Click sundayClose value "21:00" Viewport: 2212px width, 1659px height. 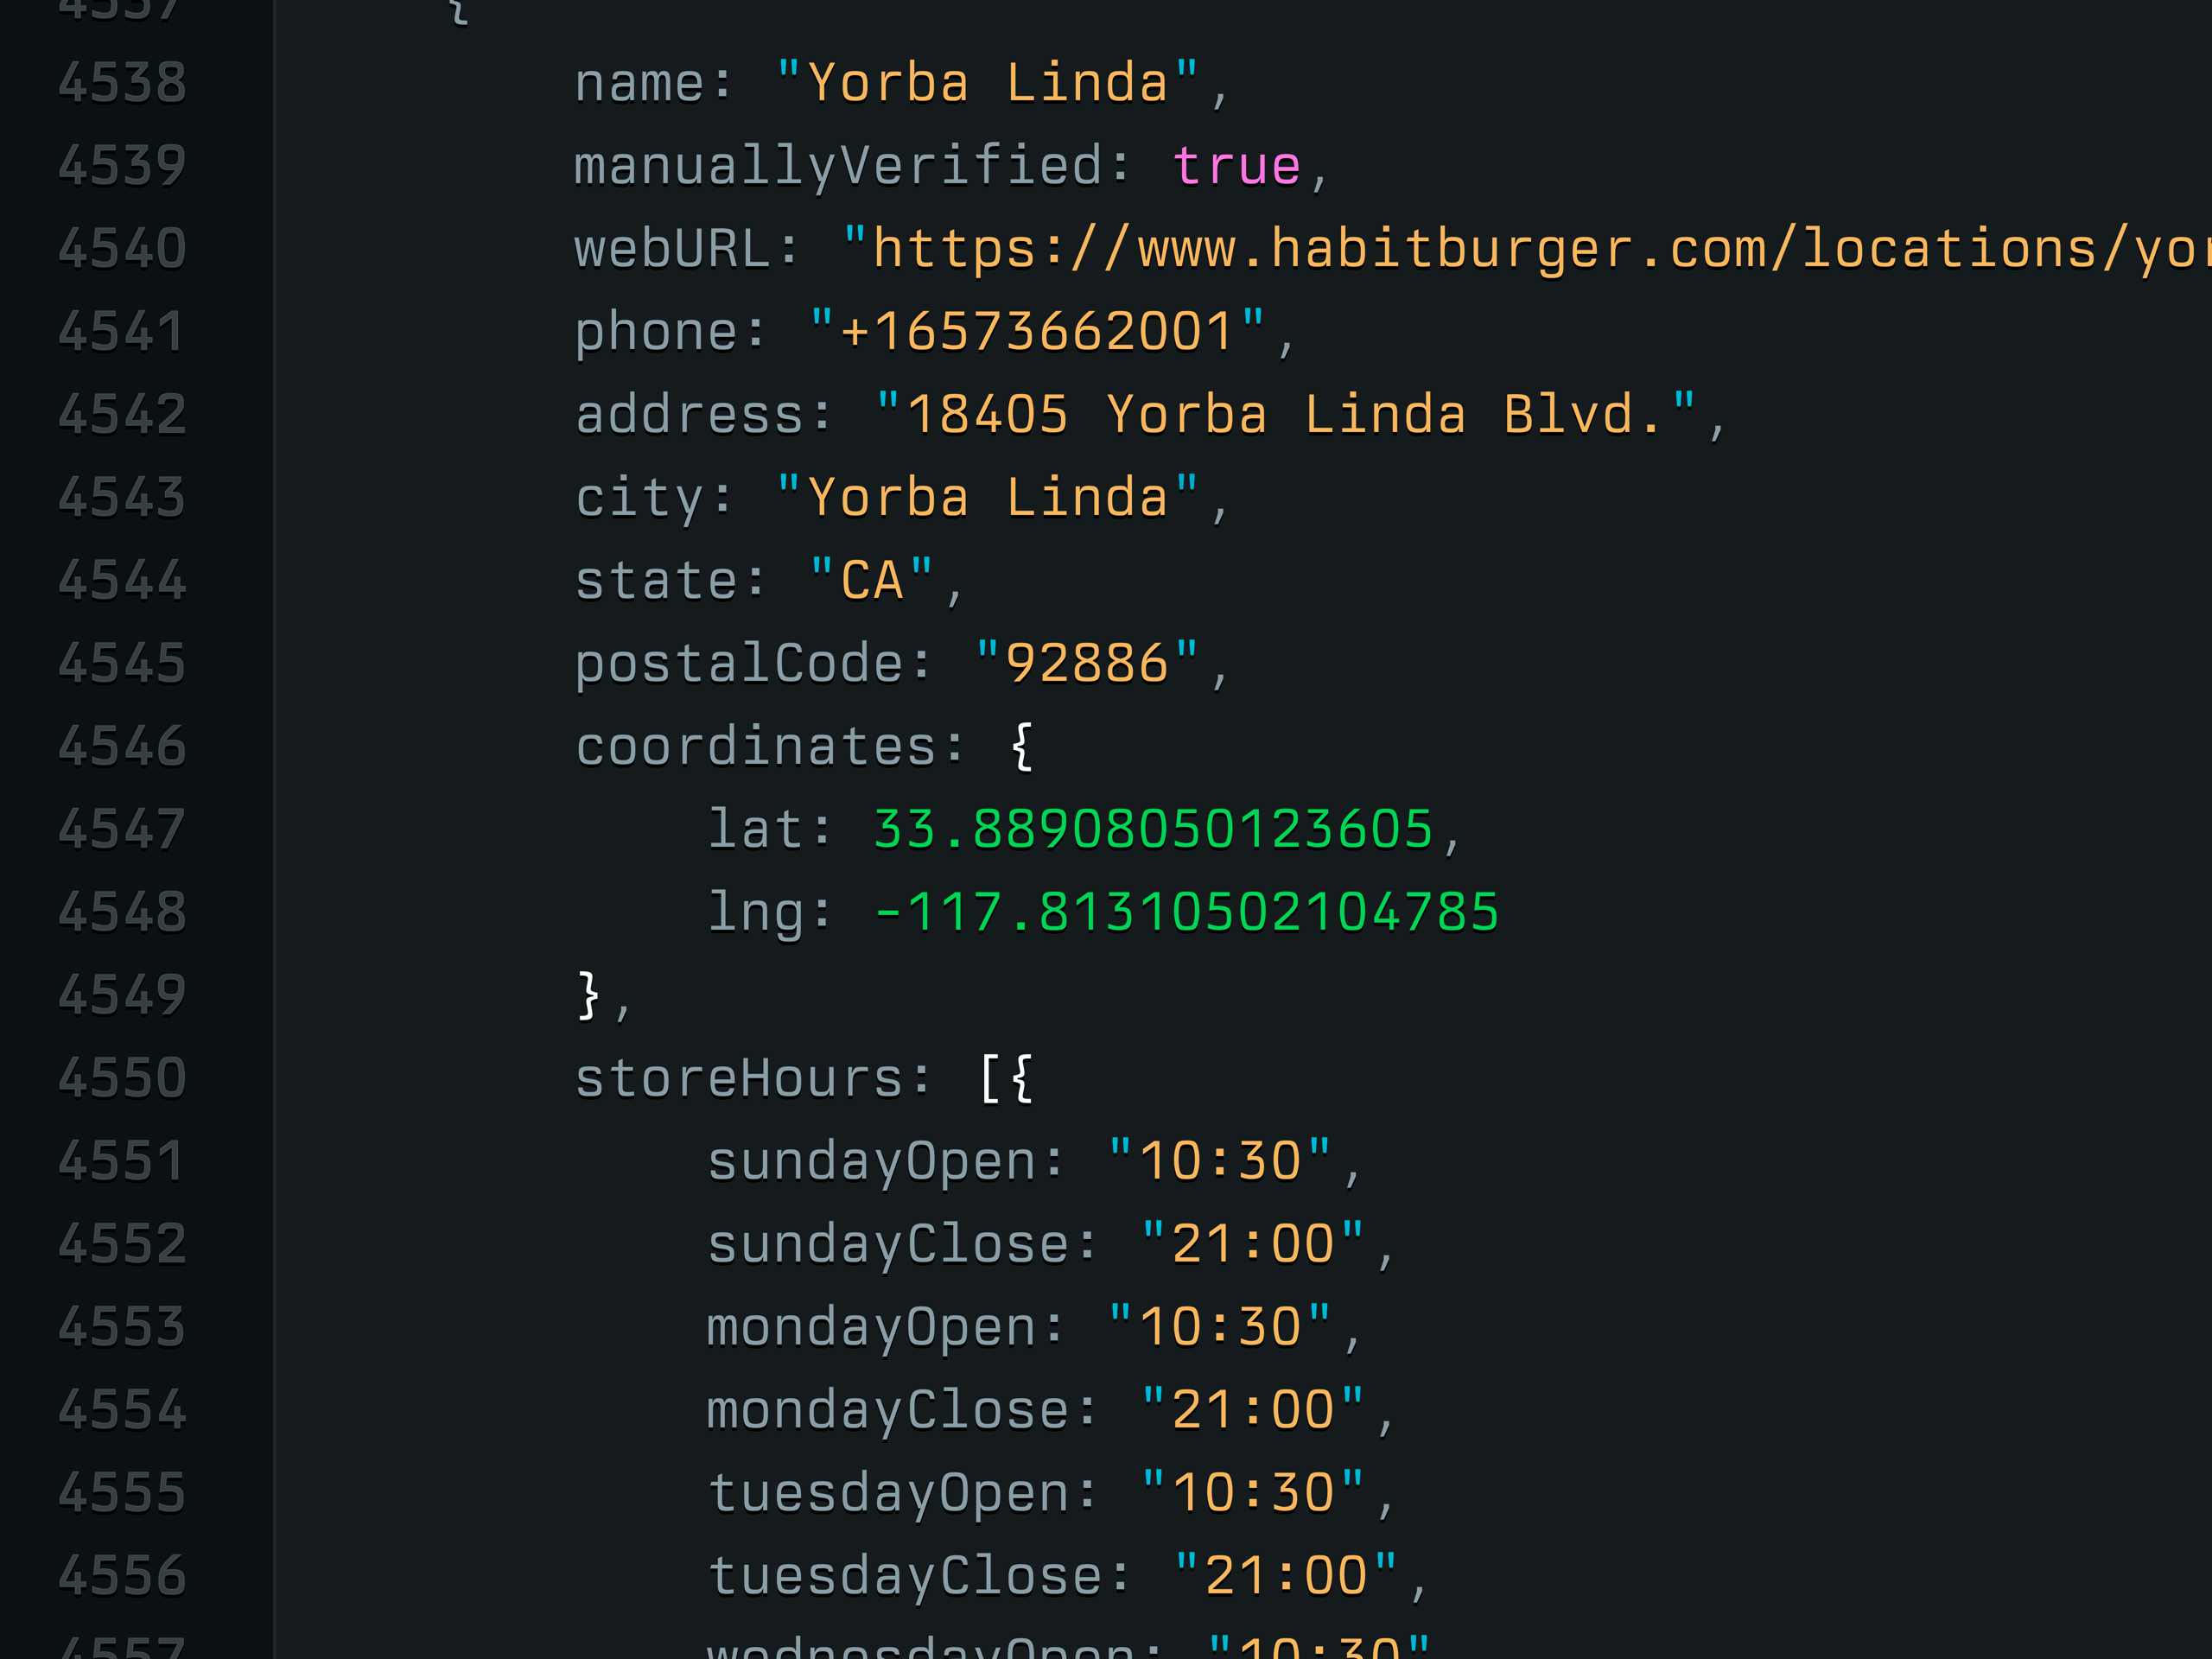click(x=1253, y=1245)
